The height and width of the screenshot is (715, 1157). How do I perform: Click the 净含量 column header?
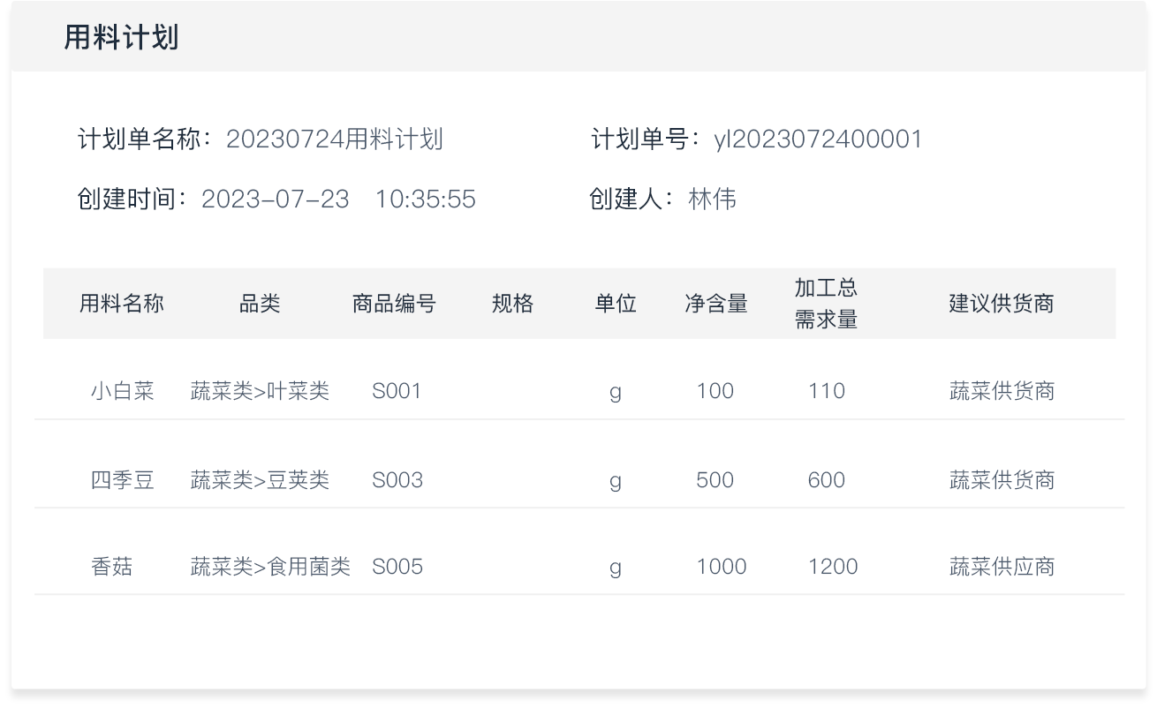pos(716,305)
